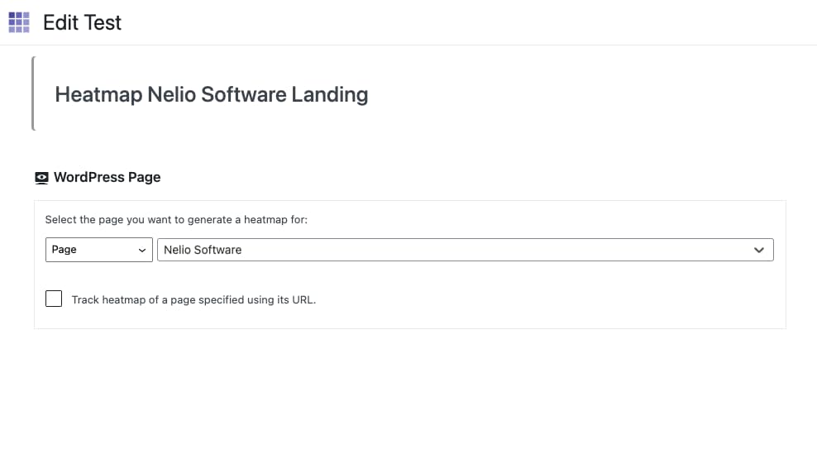
Task: Click the gray left border of the title box
Action: point(32,93)
